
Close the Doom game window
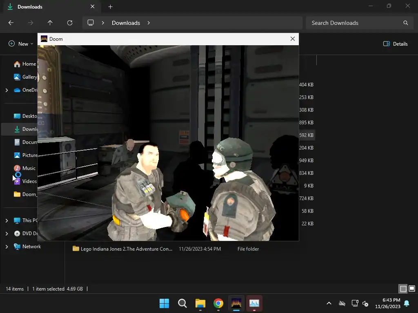[292, 39]
